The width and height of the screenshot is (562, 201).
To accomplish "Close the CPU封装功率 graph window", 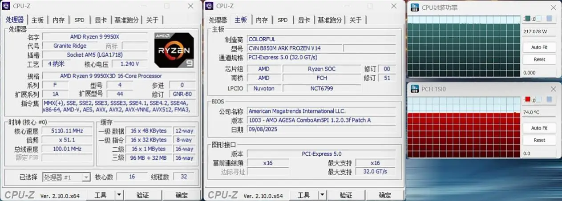I will [553, 8].
